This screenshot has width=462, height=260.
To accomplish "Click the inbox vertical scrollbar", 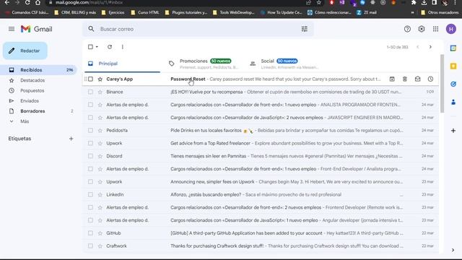I will pyautogui.click(x=442, y=83).
